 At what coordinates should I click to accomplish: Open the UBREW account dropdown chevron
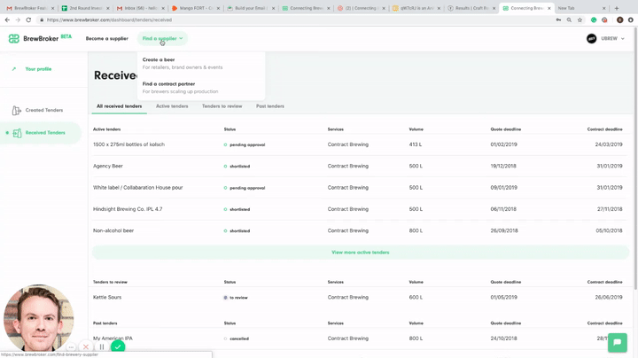click(x=623, y=39)
